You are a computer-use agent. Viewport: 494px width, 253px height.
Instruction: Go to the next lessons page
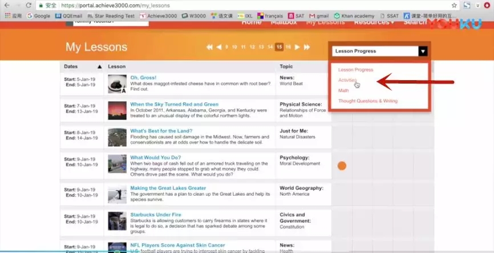(x=297, y=47)
